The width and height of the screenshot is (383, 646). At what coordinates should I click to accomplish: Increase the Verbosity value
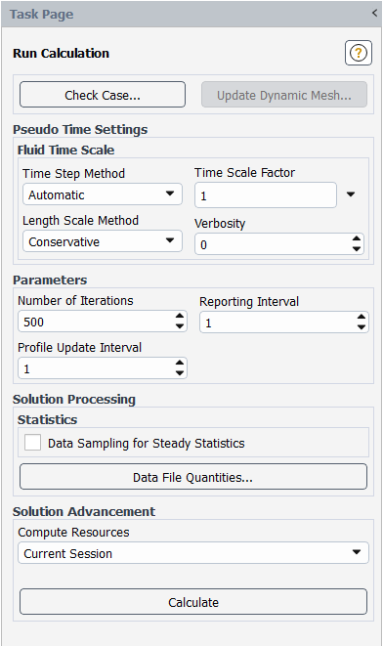(357, 239)
